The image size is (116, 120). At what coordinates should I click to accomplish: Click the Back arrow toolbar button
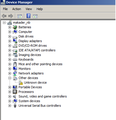pos(4,16)
